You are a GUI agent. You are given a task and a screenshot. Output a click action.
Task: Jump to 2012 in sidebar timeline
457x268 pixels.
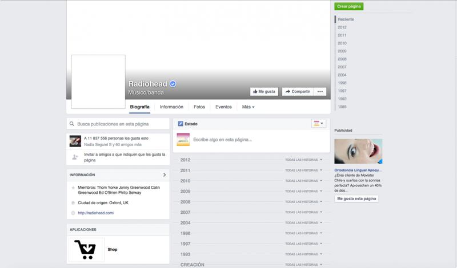342,27
